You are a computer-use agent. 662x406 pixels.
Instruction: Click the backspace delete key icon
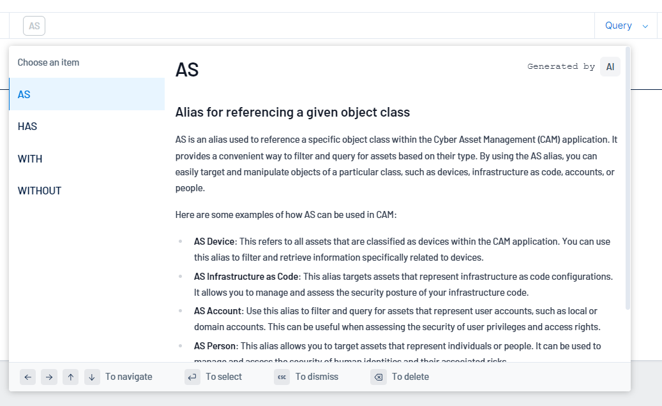tap(379, 377)
